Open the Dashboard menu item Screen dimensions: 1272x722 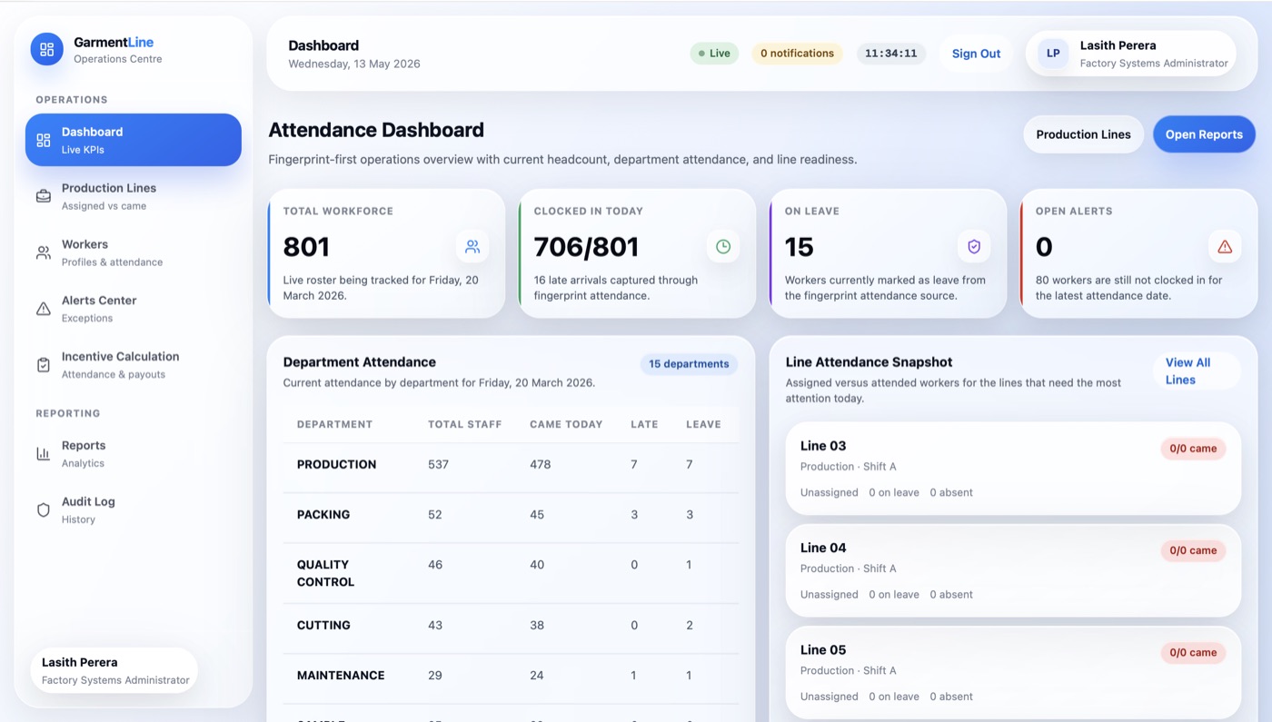click(134, 140)
